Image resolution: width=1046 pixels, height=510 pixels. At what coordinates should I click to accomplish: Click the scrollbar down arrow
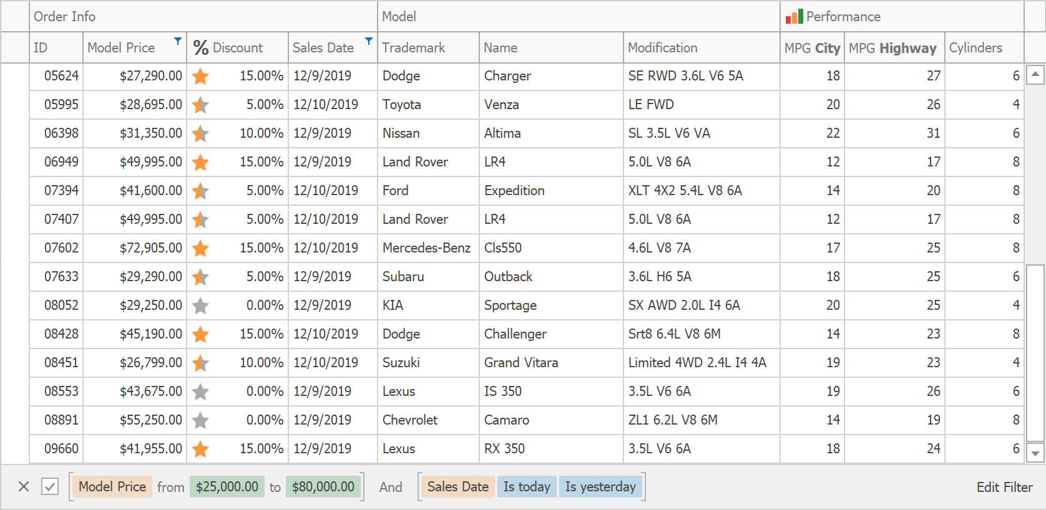coord(1035,453)
